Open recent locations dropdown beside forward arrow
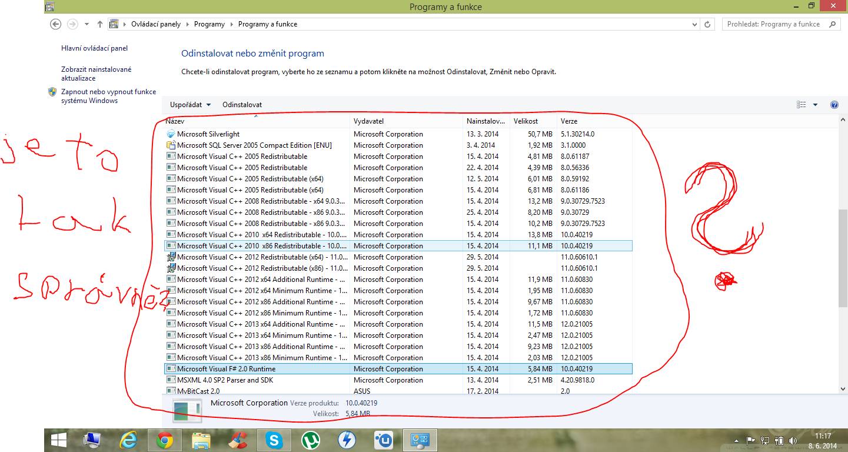Screen dimensions: 848x452 tap(87, 24)
